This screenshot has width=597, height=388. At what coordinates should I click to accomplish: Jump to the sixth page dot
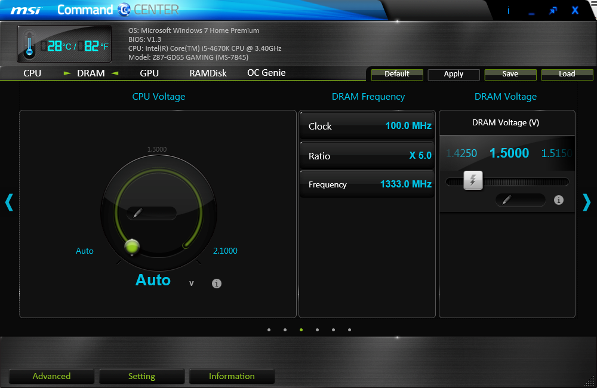pos(349,330)
